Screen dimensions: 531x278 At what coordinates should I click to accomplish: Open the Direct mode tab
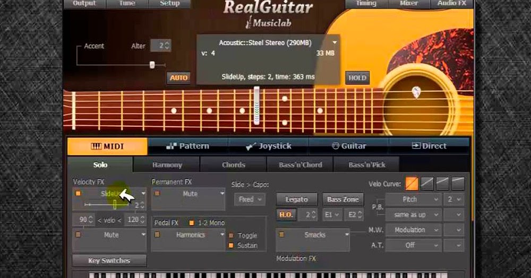429,146
